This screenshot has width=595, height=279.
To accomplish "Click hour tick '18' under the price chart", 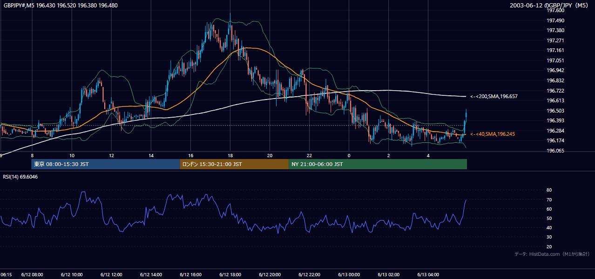I will (x=230, y=155).
